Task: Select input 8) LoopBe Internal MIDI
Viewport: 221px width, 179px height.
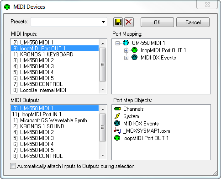Action: point(55,90)
